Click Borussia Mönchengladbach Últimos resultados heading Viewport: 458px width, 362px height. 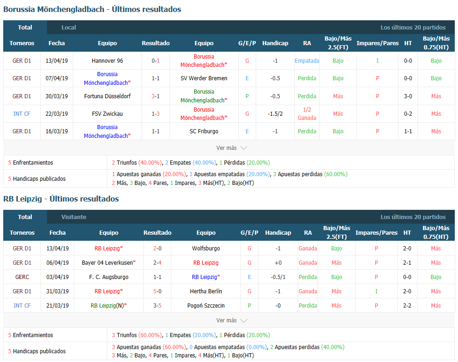coord(92,9)
